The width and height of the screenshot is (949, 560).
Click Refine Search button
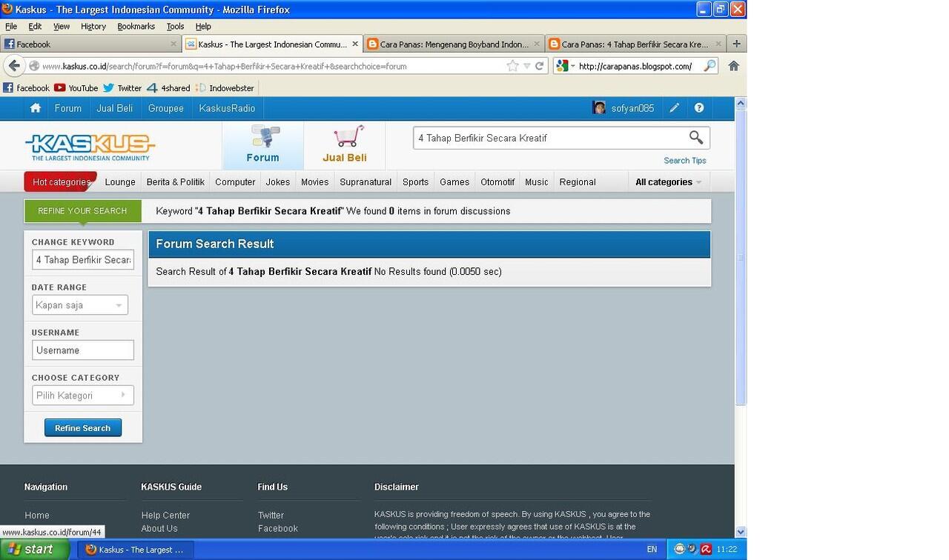pyautogui.click(x=83, y=428)
